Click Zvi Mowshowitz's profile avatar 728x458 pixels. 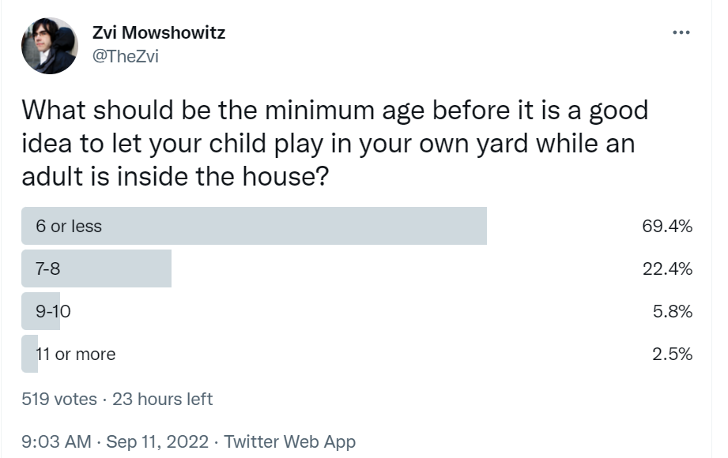50,46
